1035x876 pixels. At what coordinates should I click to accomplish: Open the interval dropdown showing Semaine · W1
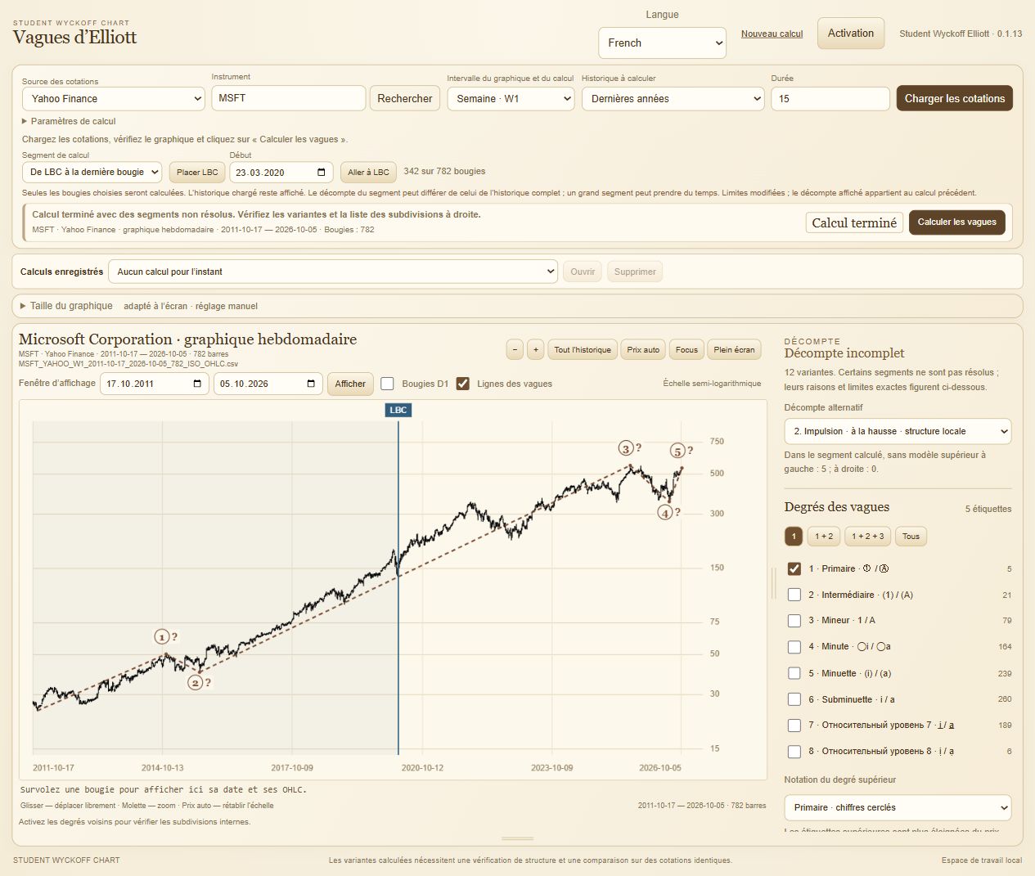(511, 99)
